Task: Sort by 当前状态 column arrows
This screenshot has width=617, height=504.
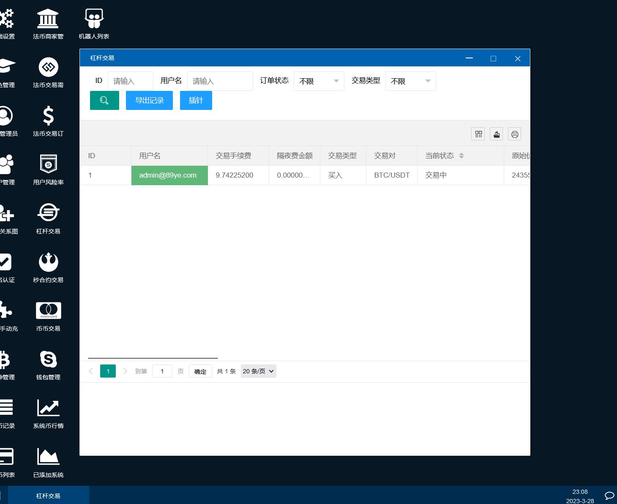Action: [x=461, y=156]
